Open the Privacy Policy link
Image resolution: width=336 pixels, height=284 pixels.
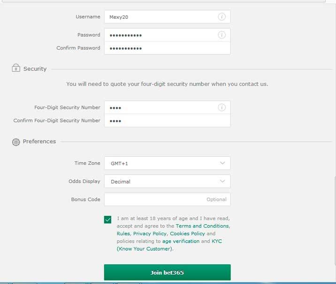coord(150,234)
